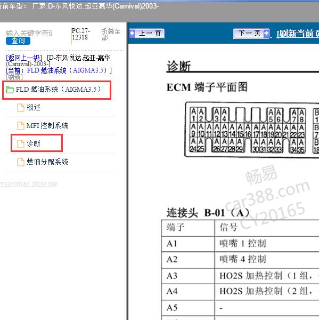Click the 当前: FLD 燃油系统 link

59,70
